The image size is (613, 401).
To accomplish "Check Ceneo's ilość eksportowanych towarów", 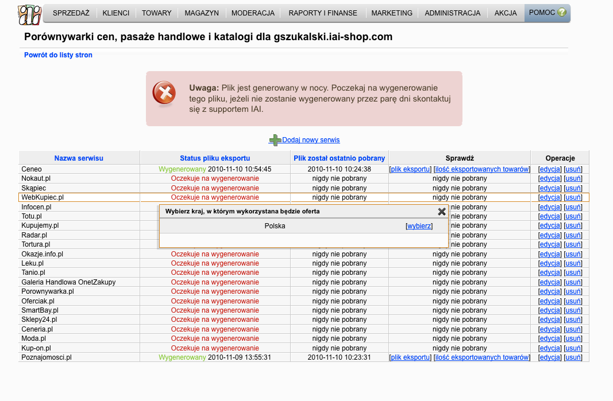I will pos(481,169).
